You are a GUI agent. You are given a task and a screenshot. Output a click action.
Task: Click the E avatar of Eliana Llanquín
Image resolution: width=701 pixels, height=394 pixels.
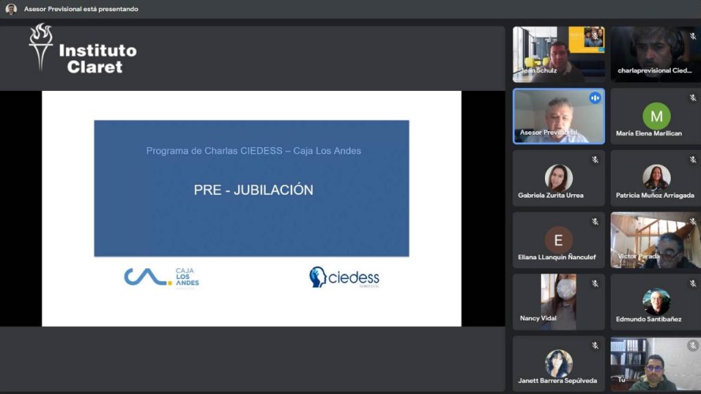559,240
